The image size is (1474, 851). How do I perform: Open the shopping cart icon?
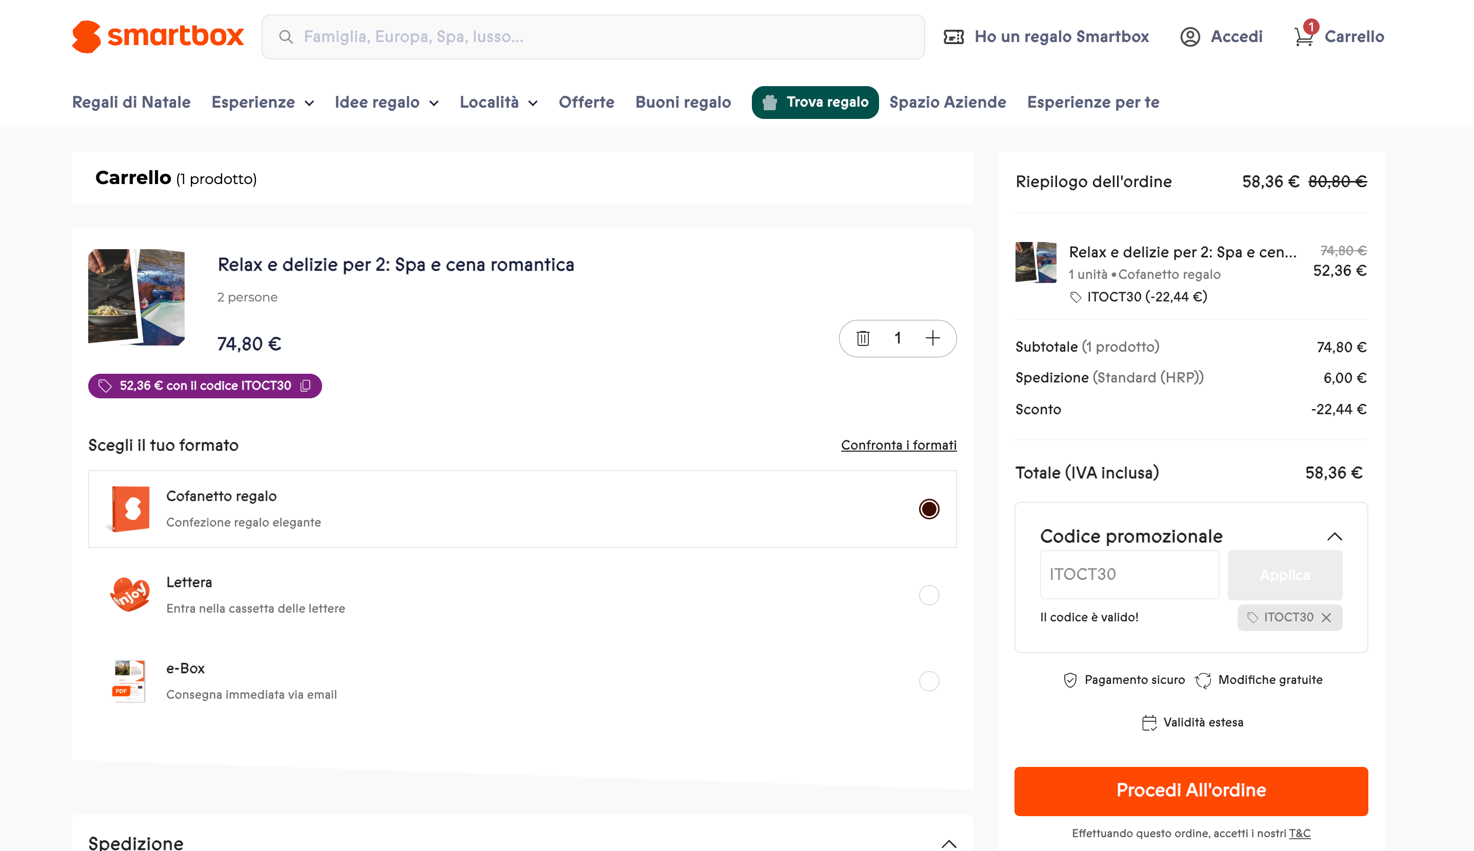click(1304, 36)
